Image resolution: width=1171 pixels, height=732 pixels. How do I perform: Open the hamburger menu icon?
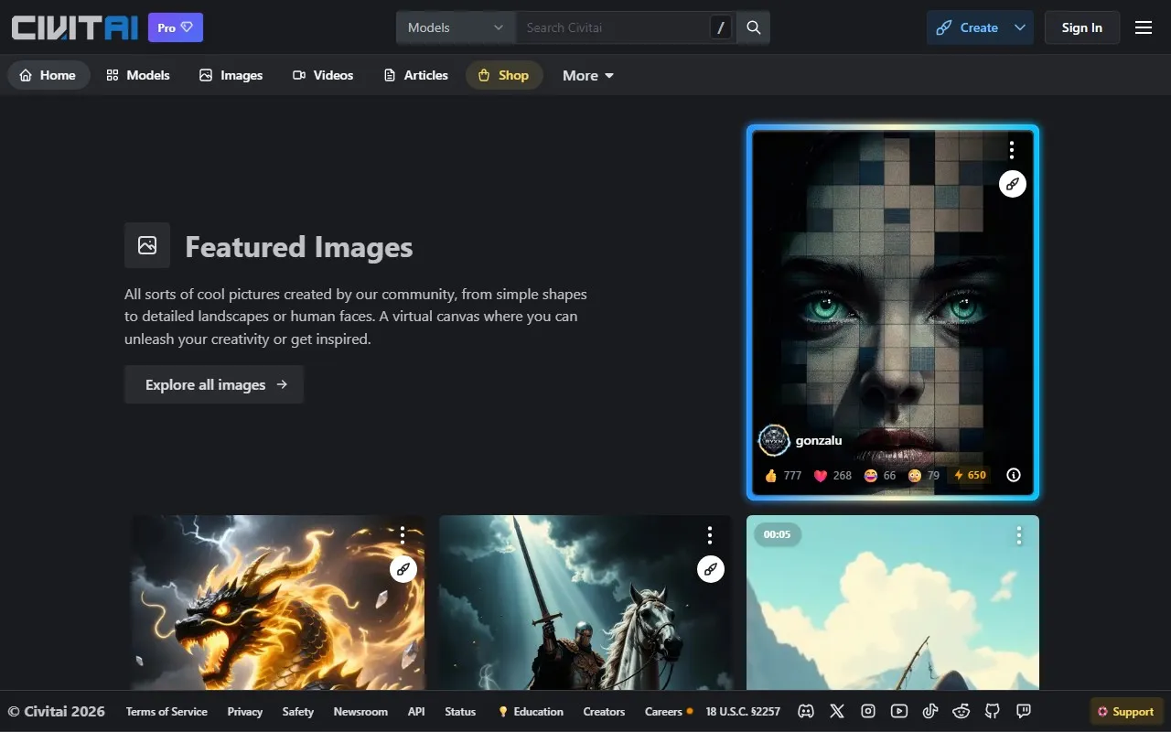point(1144,27)
